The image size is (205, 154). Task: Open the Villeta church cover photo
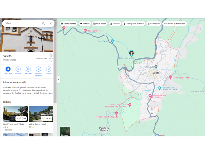click(x=27, y=39)
